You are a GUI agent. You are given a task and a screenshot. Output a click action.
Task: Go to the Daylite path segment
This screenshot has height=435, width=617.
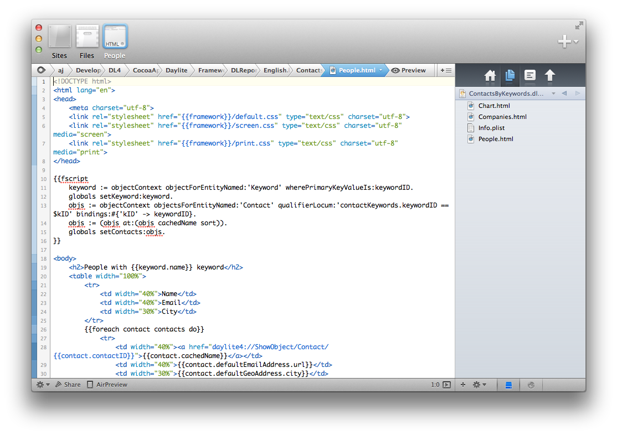click(x=176, y=70)
